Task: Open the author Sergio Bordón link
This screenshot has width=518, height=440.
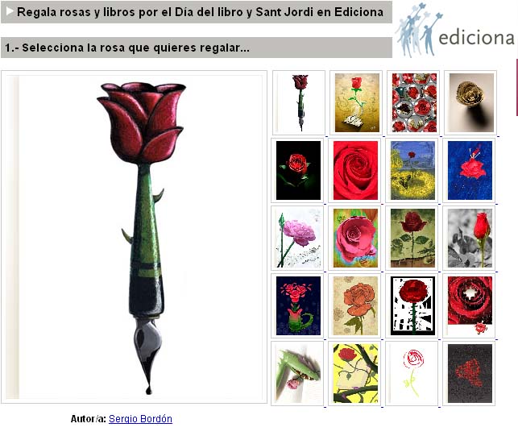Action: [140, 419]
